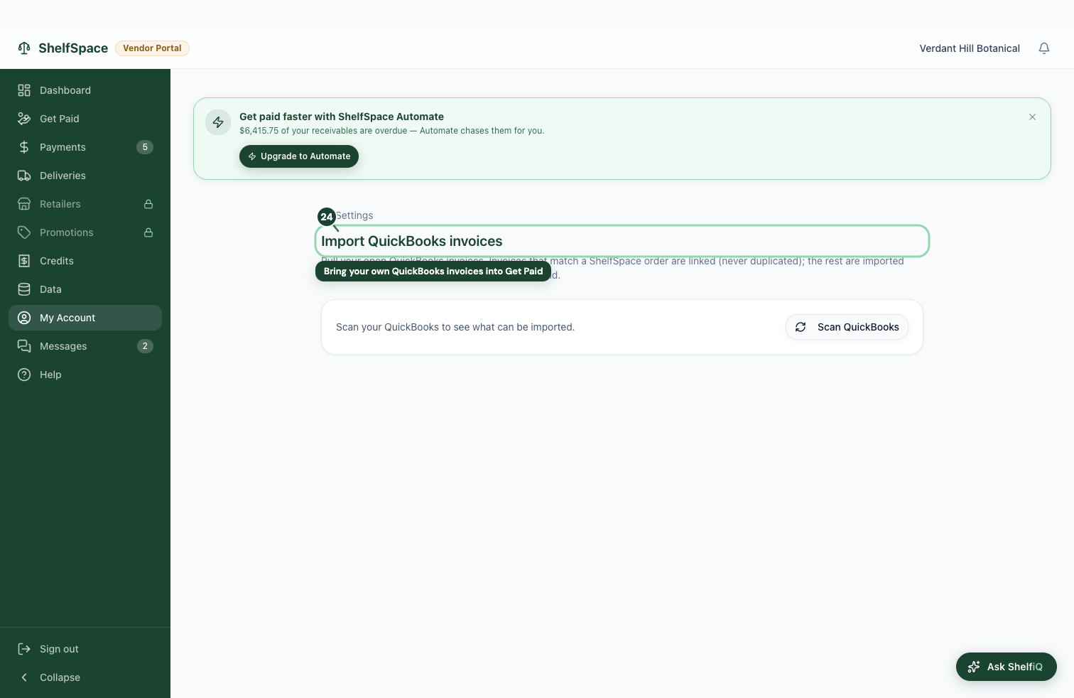Click the lightning bolt icon in Automate banner
The height and width of the screenshot is (698, 1074).
click(218, 122)
